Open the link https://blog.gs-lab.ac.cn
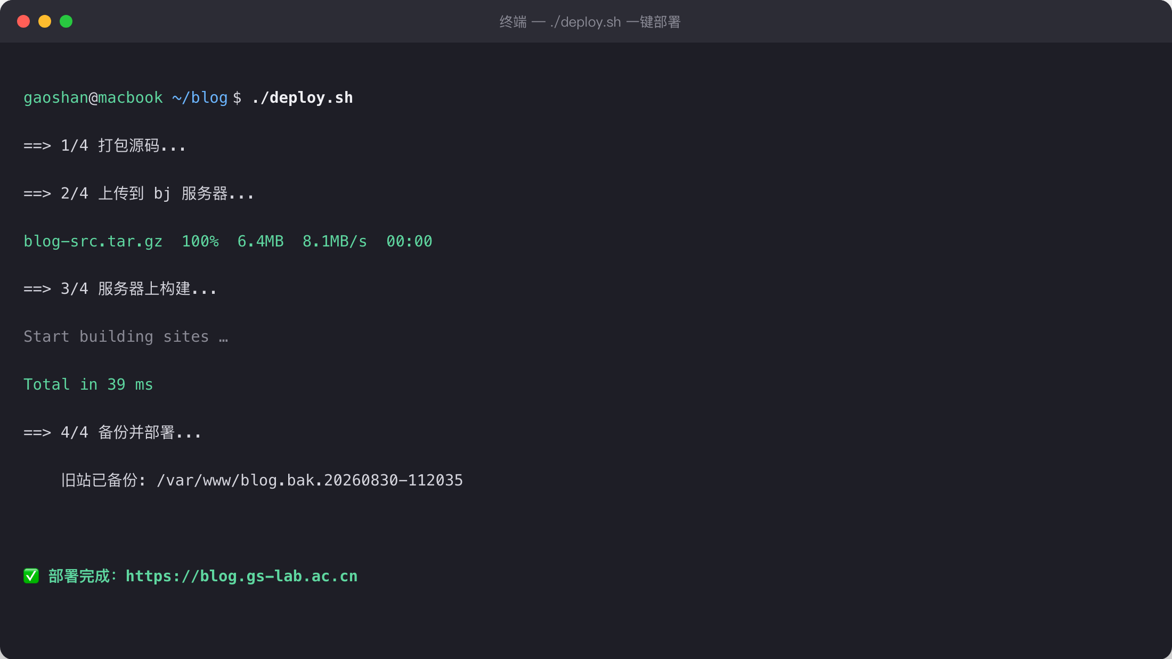Viewport: 1172px width, 659px height. pyautogui.click(x=242, y=576)
